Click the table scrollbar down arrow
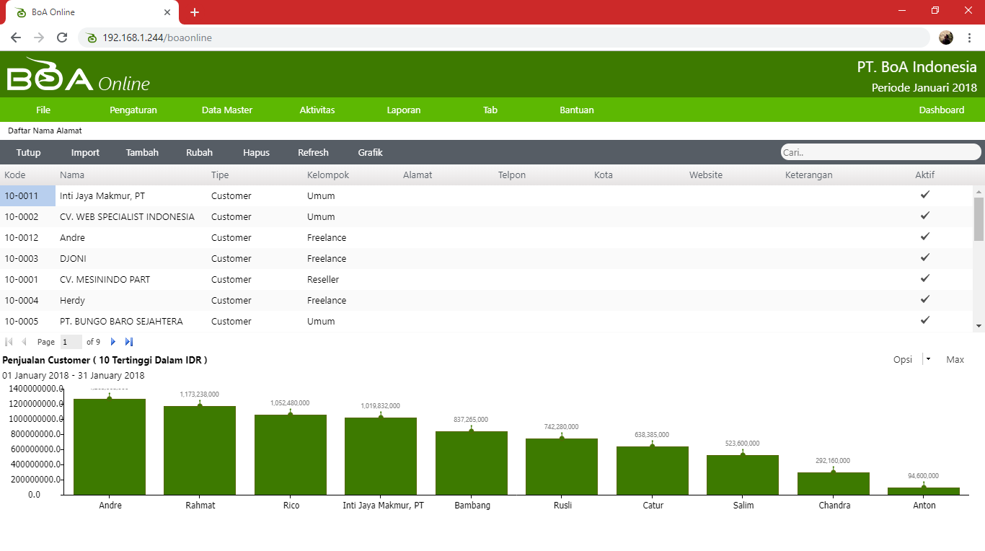This screenshot has height=551, width=985. point(979,326)
